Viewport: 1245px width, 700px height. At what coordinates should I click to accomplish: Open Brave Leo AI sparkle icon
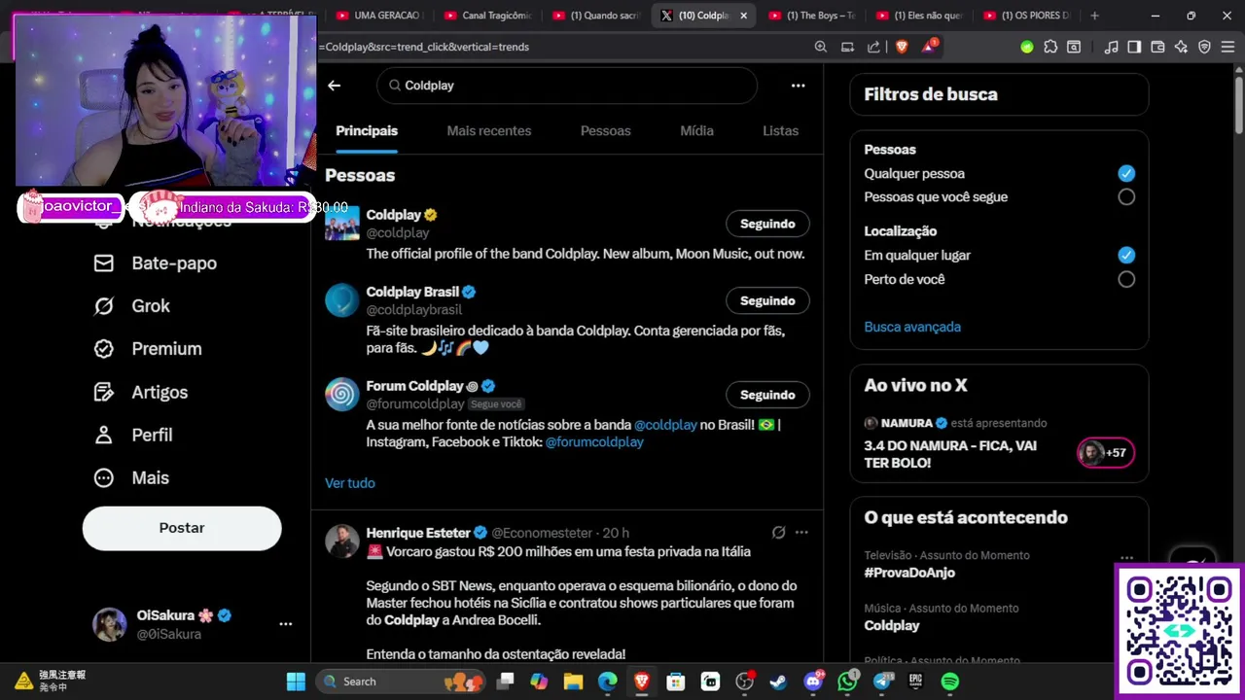[1181, 47]
